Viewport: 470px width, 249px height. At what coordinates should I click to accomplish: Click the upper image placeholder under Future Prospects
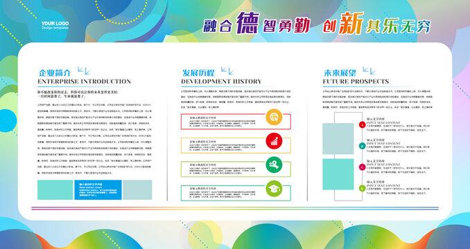(x=338, y=138)
